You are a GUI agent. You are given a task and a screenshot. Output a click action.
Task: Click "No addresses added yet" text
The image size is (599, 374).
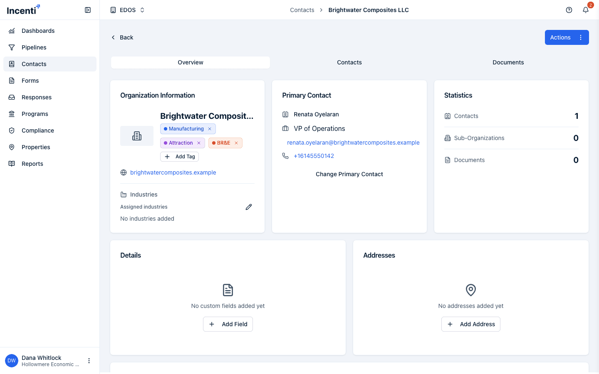471,306
